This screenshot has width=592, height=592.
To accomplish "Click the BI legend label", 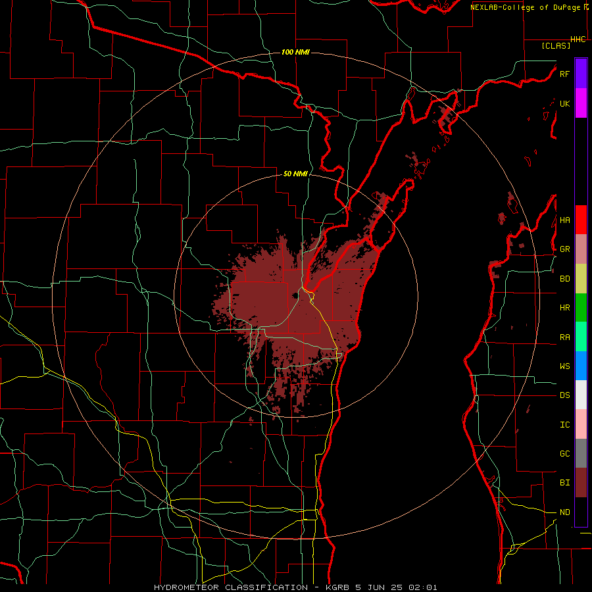I will 564,483.
